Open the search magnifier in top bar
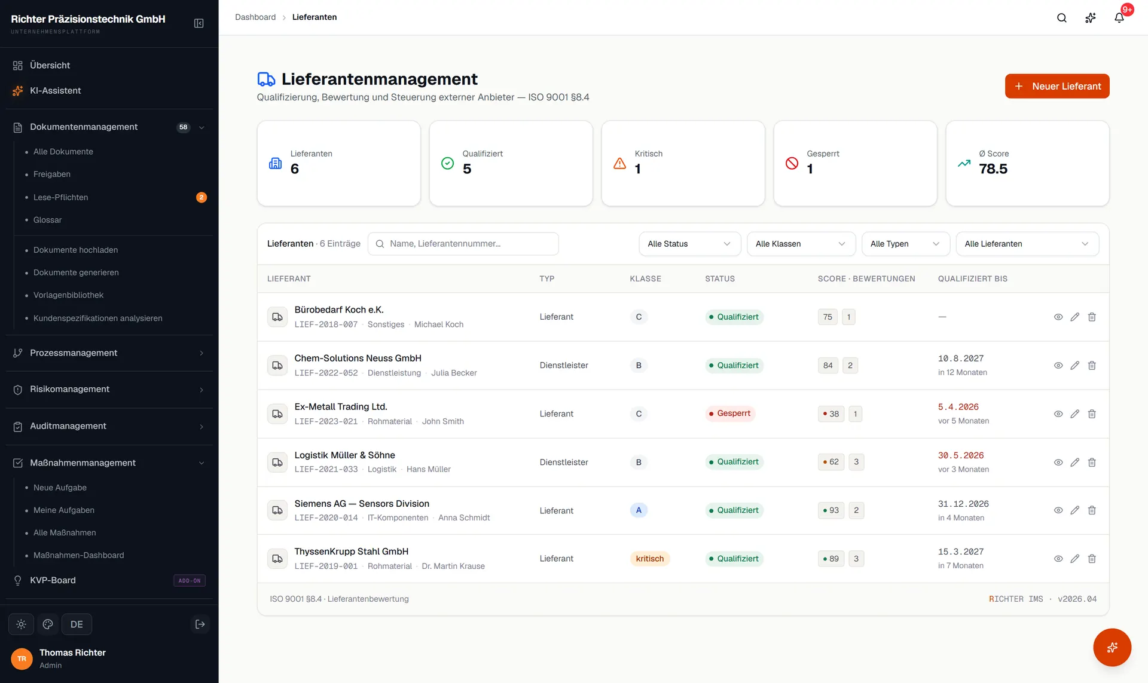This screenshot has width=1148, height=683. 1061,18
